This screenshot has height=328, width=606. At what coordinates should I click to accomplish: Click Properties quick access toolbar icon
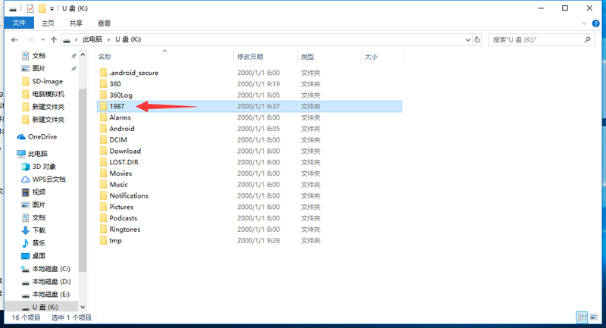30,8
